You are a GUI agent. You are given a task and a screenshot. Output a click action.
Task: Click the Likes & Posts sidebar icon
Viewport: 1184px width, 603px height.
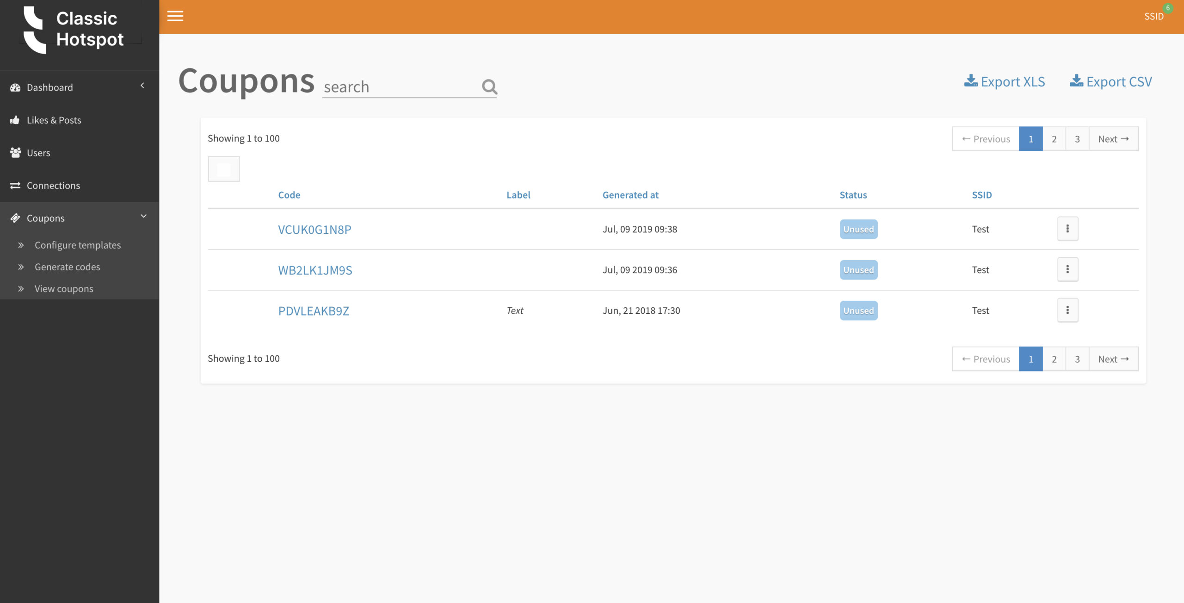15,120
